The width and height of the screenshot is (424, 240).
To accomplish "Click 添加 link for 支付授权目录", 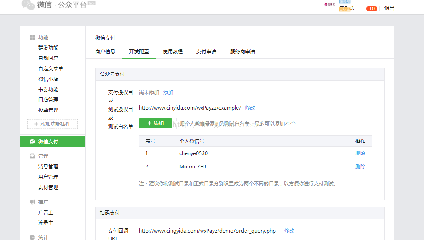I will [x=168, y=92].
